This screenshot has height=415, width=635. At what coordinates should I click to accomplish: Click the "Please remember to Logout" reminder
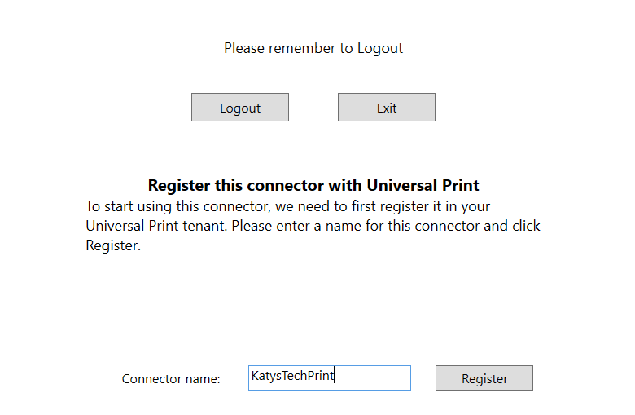(313, 48)
